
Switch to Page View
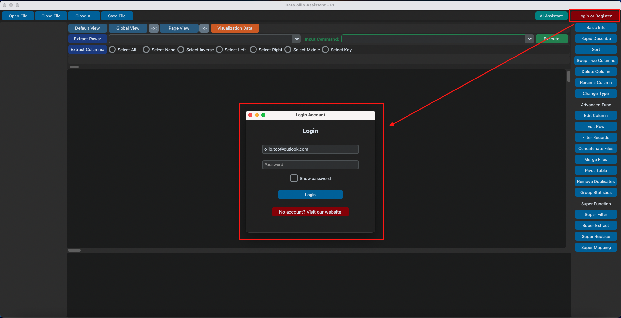point(179,28)
